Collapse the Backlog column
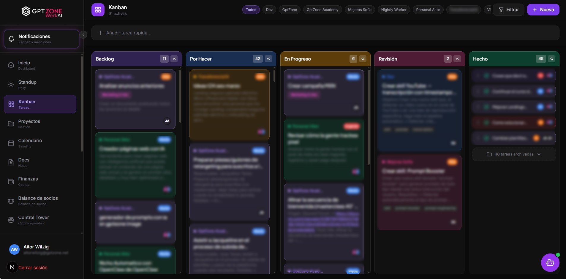The image size is (566, 279). click(174, 59)
